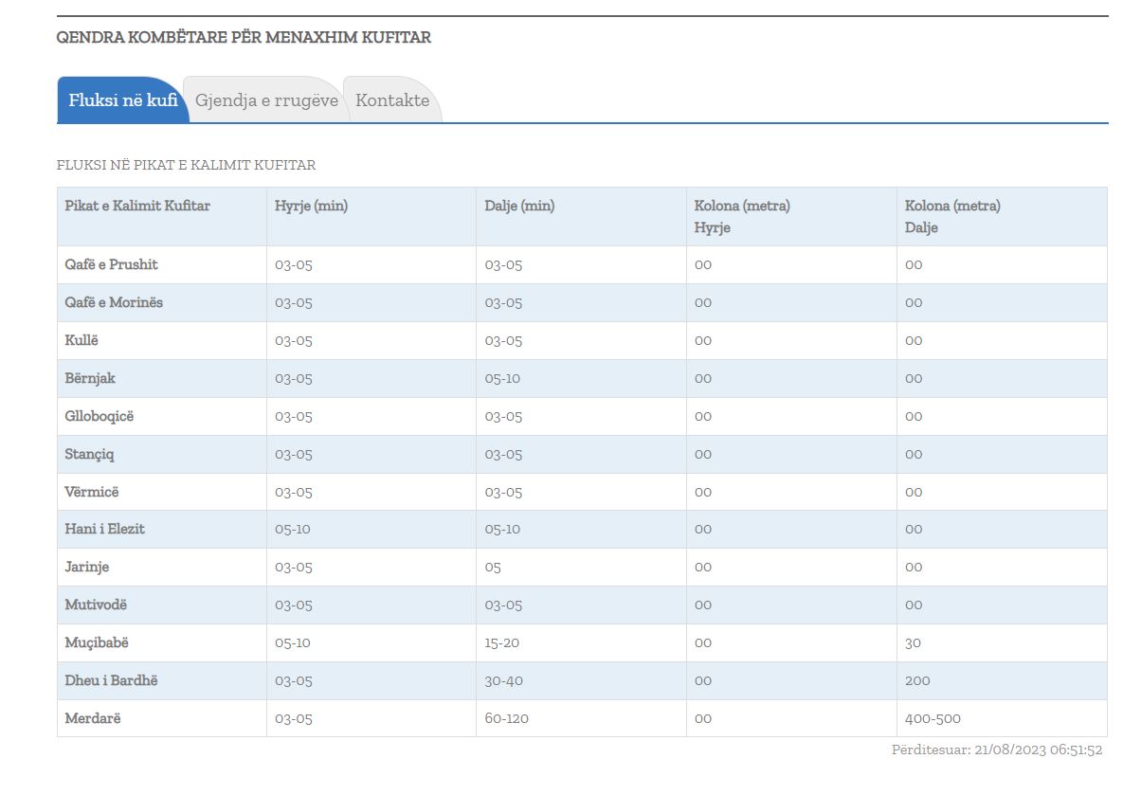This screenshot has height=795, width=1123.
Task: Click the Hani i Elezit row name
Action: click(104, 529)
